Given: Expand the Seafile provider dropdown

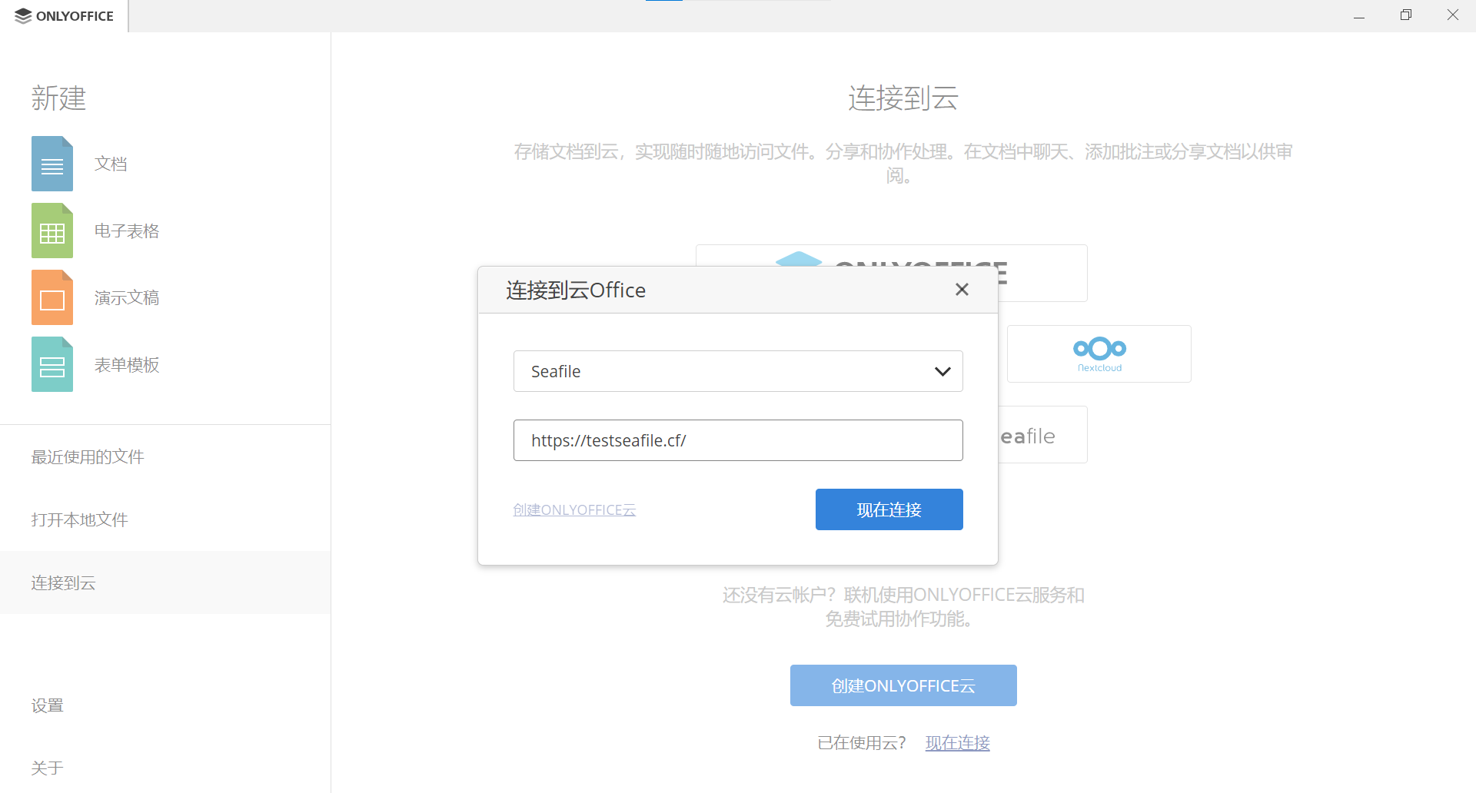Looking at the screenshot, I should pyautogui.click(x=738, y=371).
